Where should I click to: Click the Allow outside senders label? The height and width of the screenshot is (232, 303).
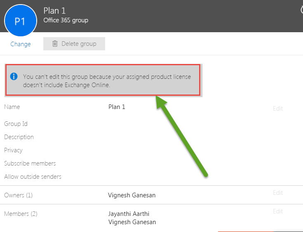tap(33, 177)
